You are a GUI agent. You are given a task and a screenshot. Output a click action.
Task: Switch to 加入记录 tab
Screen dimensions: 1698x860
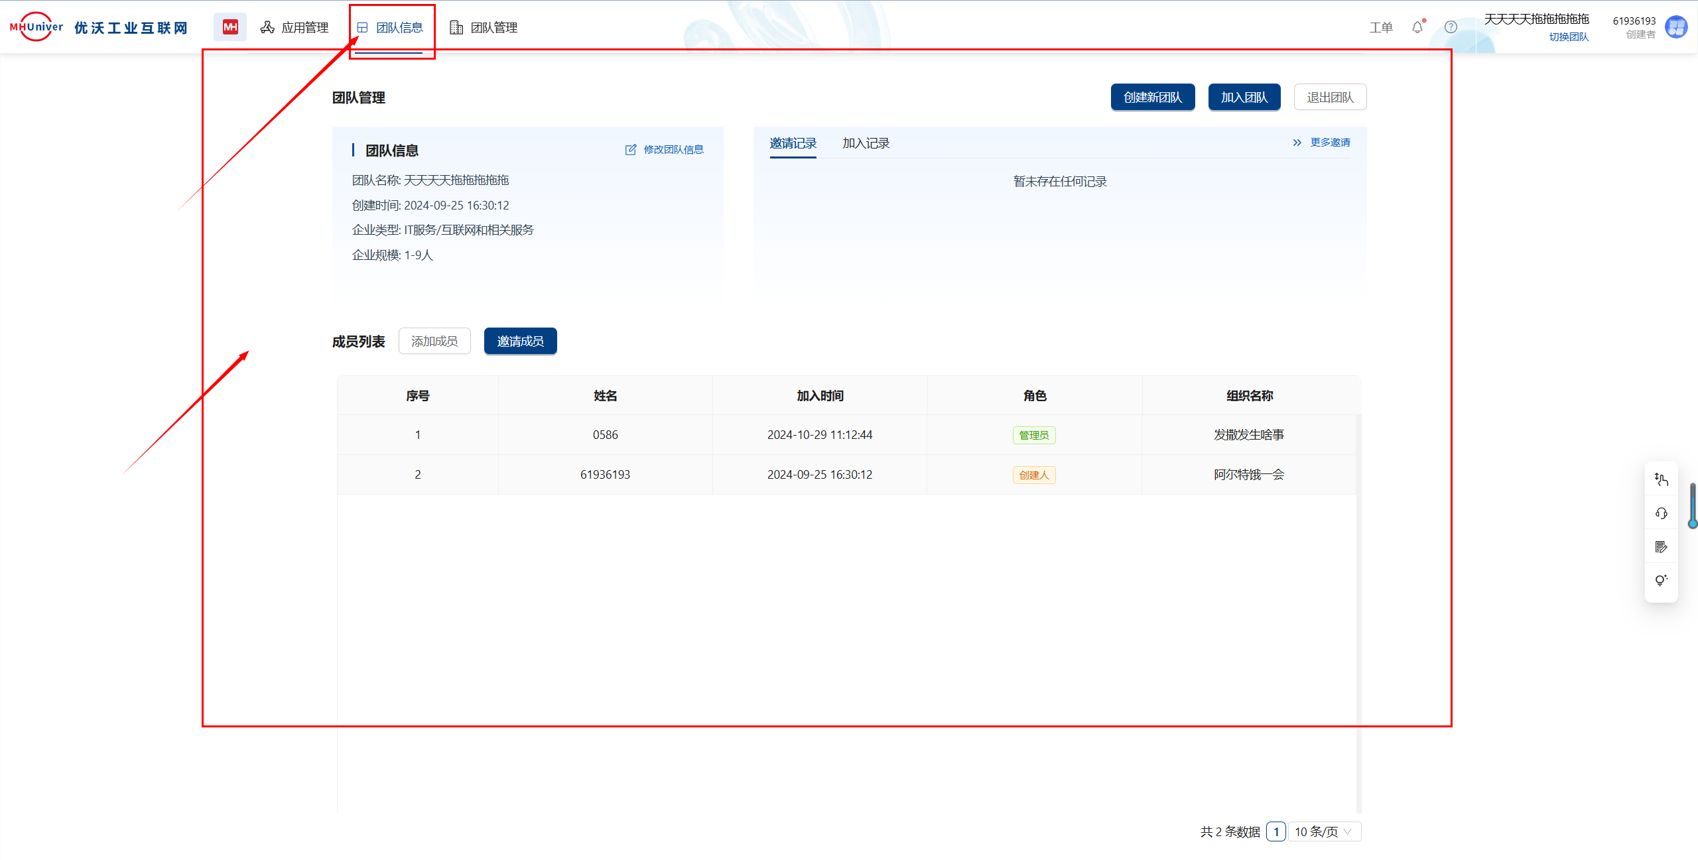[866, 143]
